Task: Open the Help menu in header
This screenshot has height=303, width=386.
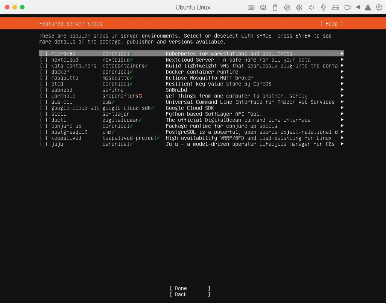Action: point(332,24)
